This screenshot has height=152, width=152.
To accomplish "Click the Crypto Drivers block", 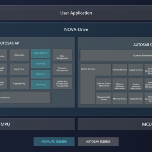I will pos(136,98).
